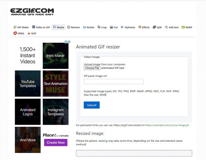Click the Rotate tool icon

click(84, 27)
